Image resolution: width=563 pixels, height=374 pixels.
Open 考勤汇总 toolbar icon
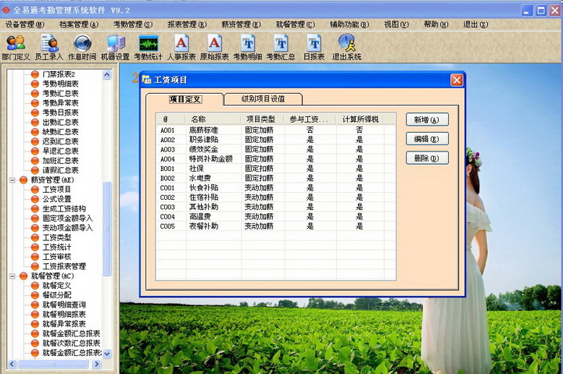(281, 48)
